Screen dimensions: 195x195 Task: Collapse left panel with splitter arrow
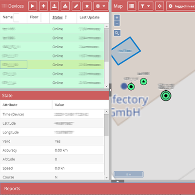(x=110, y=90)
